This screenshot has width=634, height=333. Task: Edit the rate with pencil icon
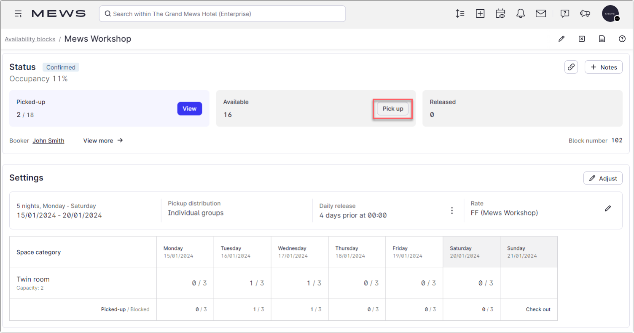608,208
